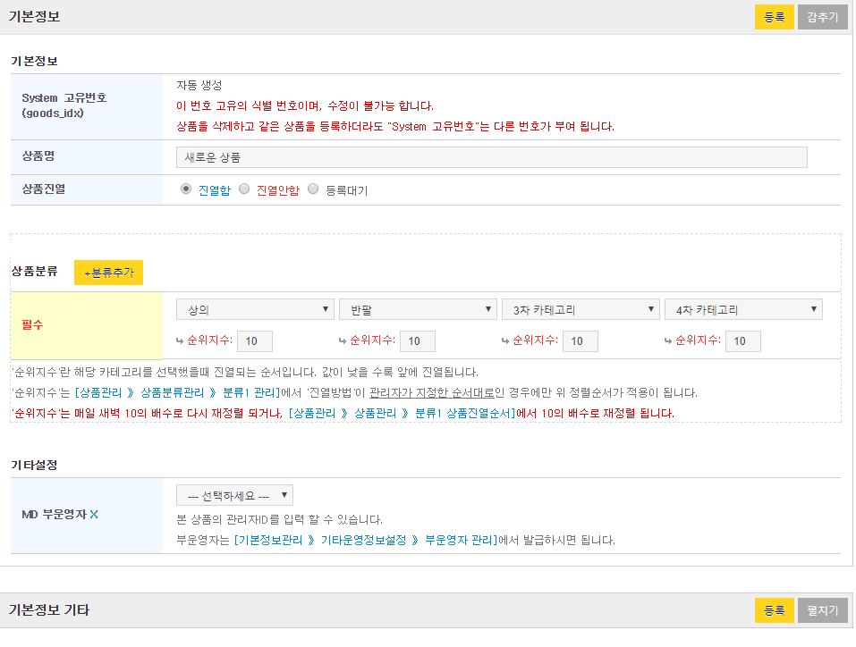Click the 상품명 input field
This screenshot has width=856, height=647.
coord(491,157)
